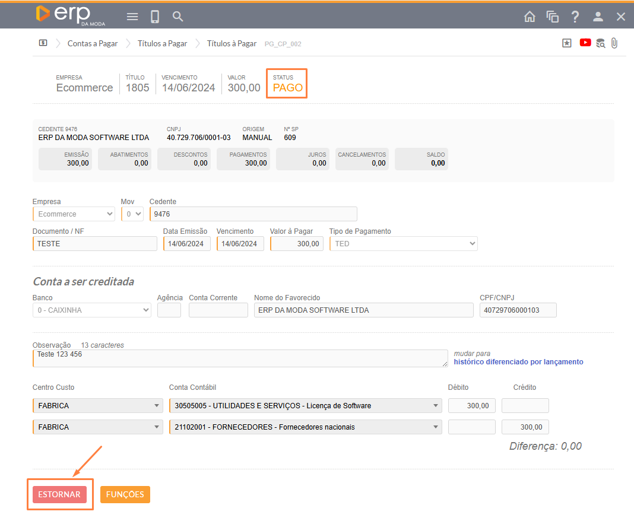Go to the home screen icon

(530, 17)
